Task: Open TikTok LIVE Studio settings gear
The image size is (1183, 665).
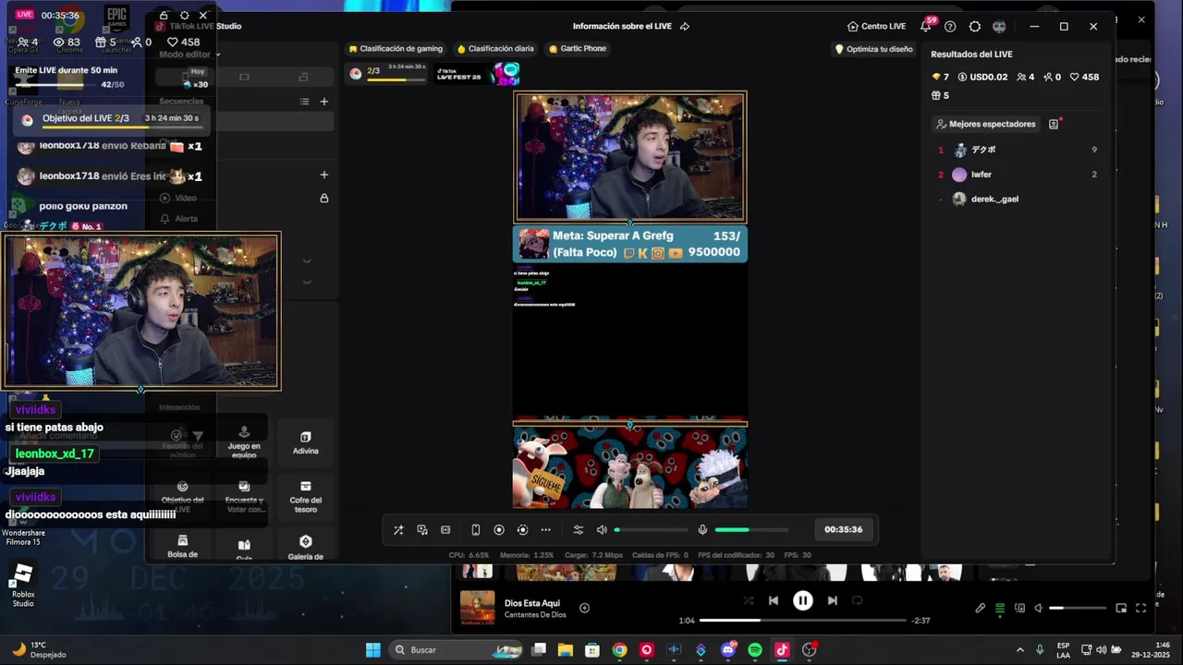Action: coord(975,27)
